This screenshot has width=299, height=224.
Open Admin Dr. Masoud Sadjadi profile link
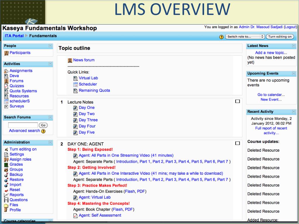tap(261, 27)
